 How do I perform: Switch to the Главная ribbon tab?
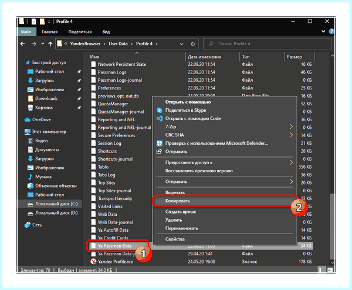(50, 32)
